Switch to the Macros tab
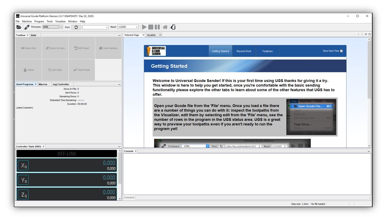384x217 pixels. (43, 84)
